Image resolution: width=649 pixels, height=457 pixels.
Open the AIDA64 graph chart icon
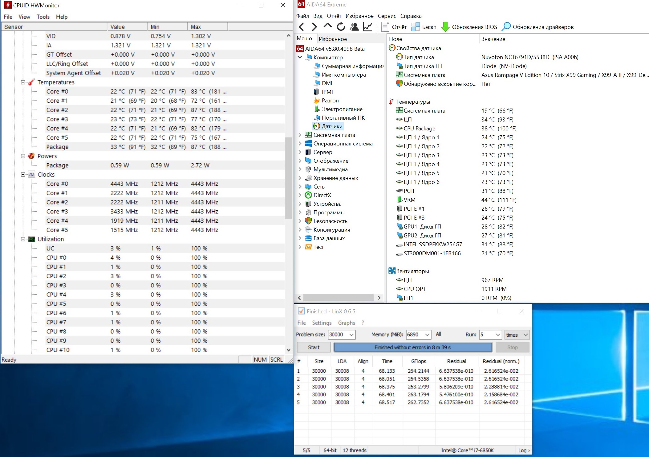point(367,27)
